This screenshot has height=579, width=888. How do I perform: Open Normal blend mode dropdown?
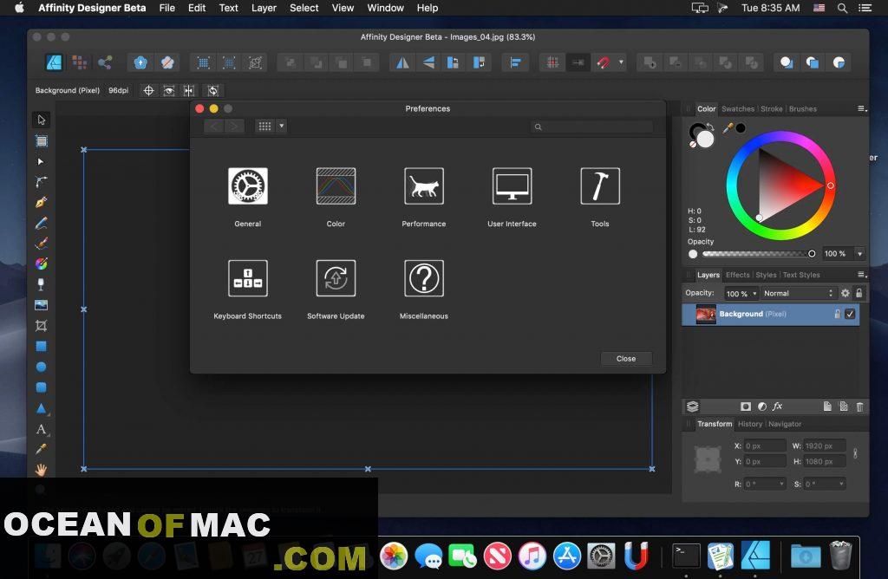coord(798,293)
